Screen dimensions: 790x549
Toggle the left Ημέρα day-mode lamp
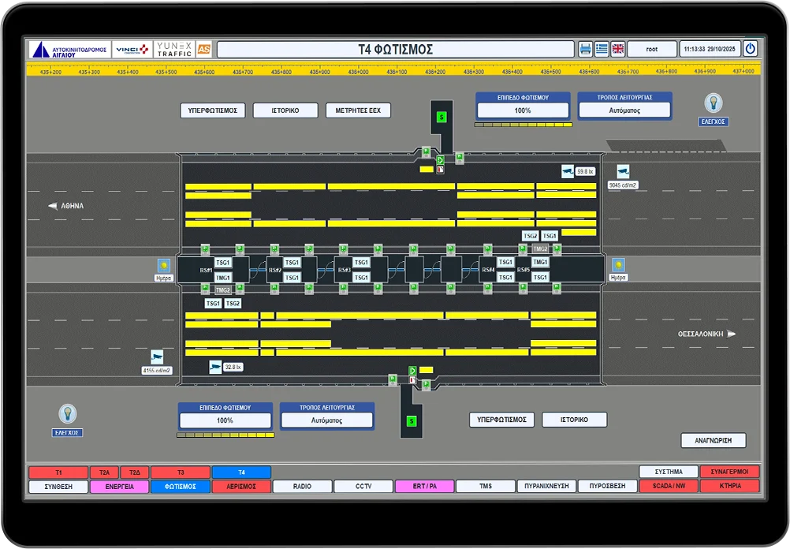(164, 265)
